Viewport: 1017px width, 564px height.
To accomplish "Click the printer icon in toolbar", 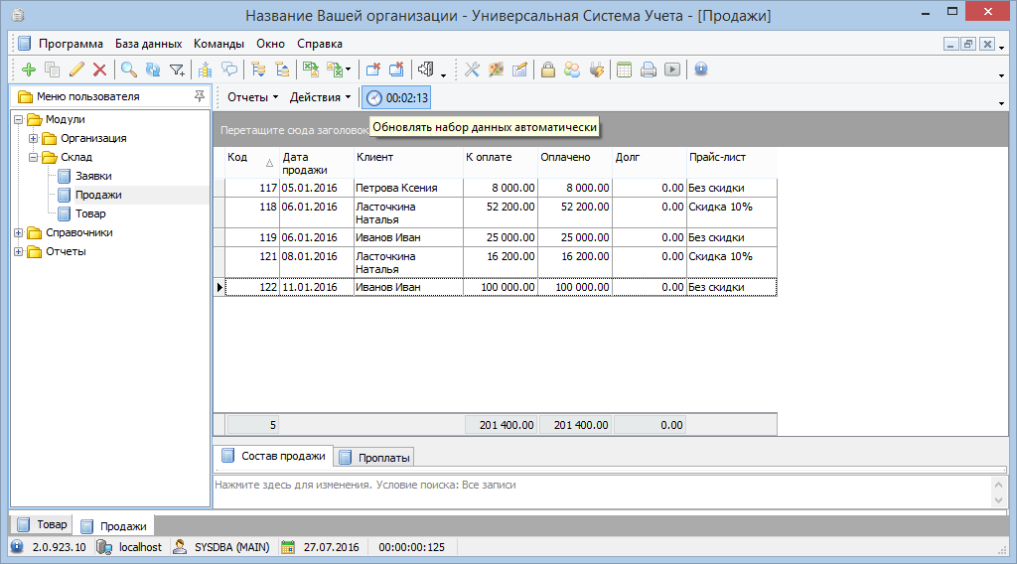I will (x=648, y=70).
